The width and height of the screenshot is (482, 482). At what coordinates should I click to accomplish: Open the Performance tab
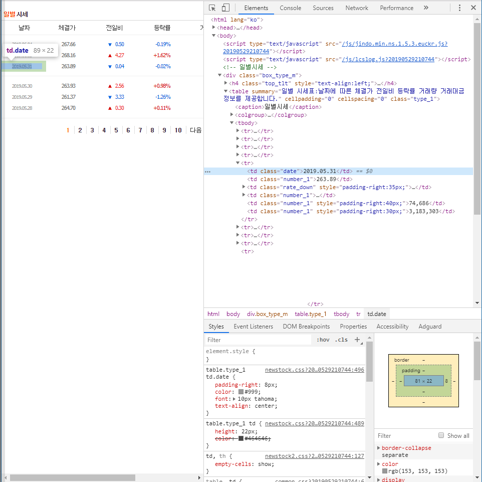pos(396,8)
